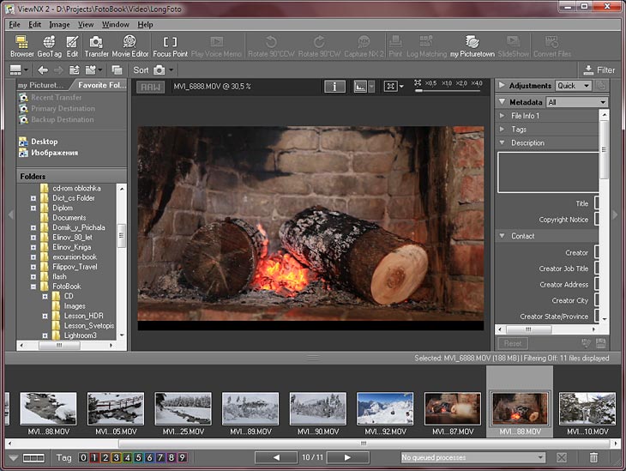Screen dimensions: 626x471
Task: Apply tag number 6
Action: [x=149, y=457]
